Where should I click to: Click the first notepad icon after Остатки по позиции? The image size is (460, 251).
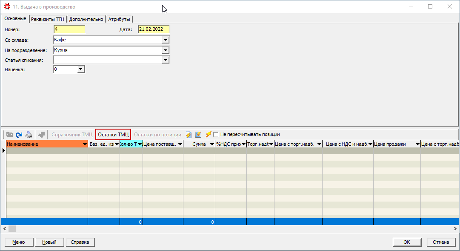[x=189, y=134]
